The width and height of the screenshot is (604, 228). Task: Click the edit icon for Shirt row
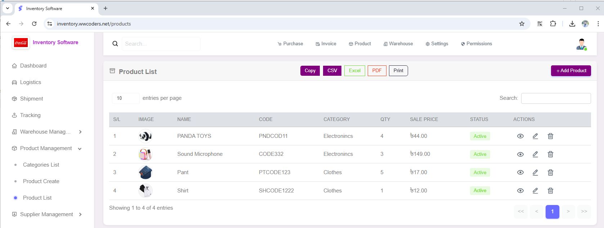[535, 191]
